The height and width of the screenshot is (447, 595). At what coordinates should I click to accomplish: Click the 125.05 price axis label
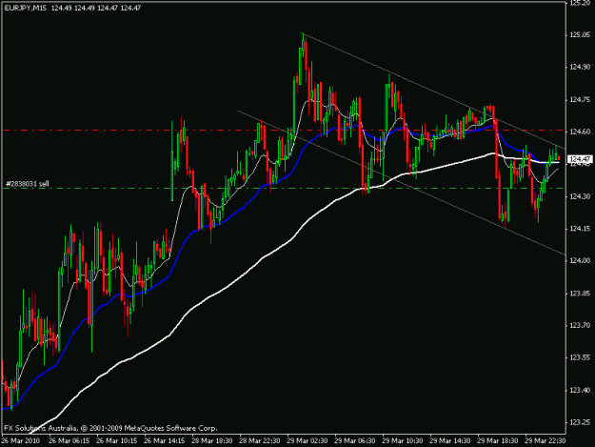pyautogui.click(x=580, y=34)
